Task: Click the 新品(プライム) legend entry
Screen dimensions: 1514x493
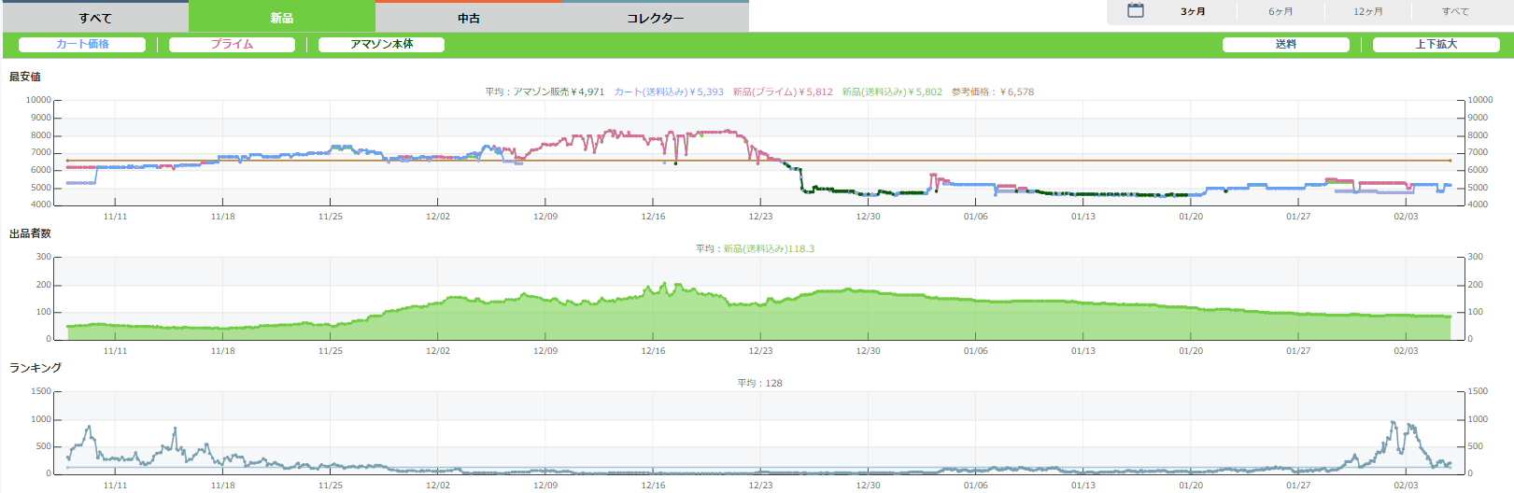Action: [x=782, y=92]
